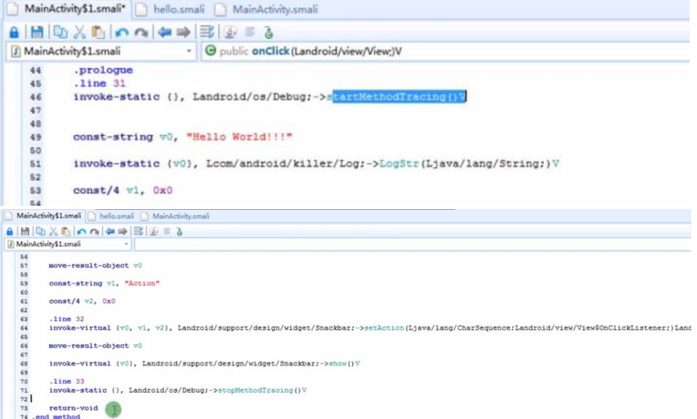Click the "const/4 v2, 0x0" instruction

81,301
